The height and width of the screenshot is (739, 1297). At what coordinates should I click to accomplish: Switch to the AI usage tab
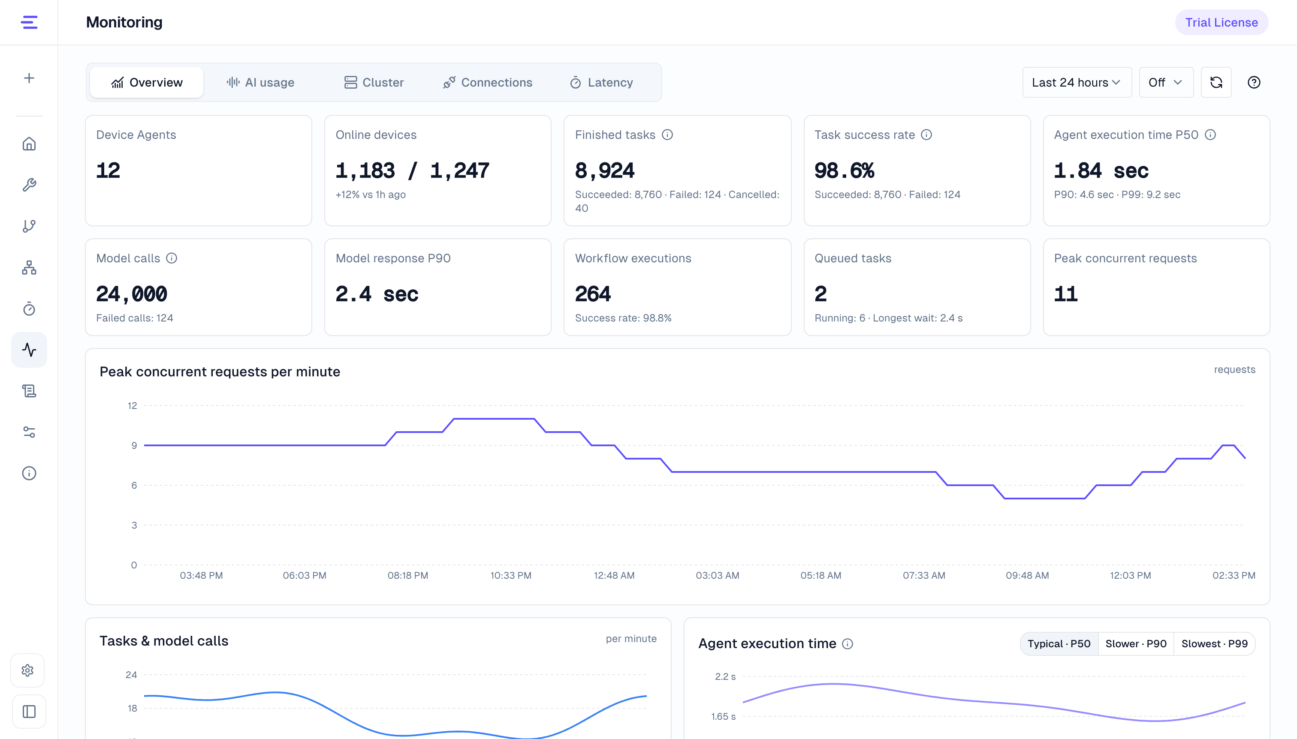tap(260, 82)
